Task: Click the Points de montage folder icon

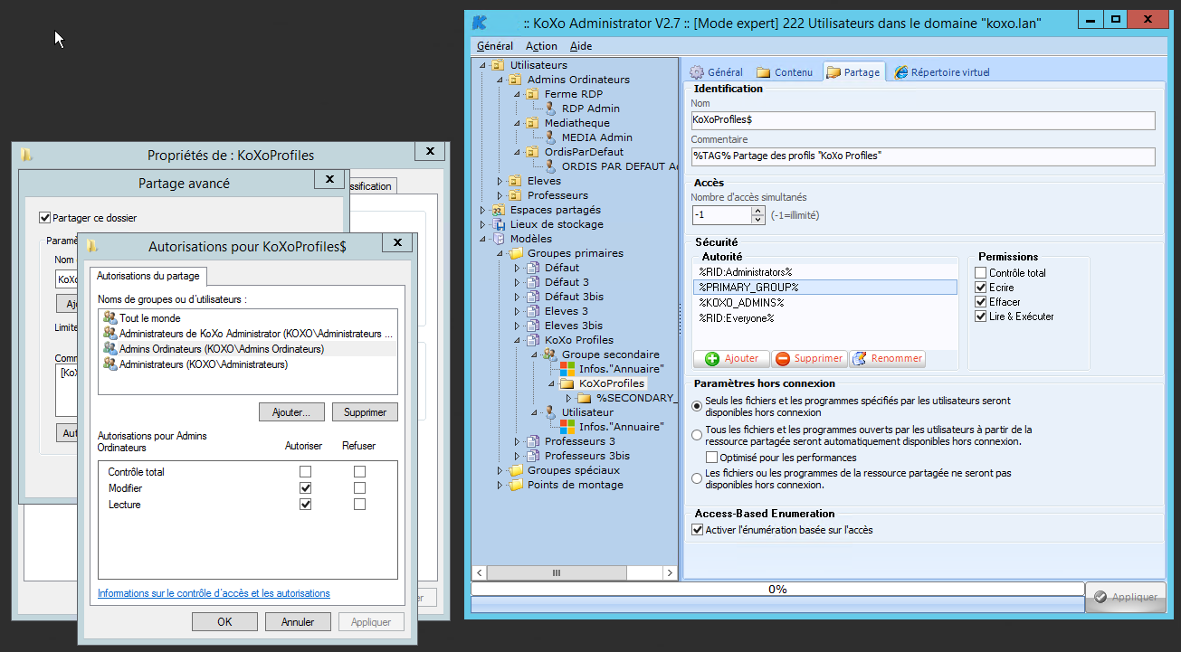Action: tap(515, 485)
